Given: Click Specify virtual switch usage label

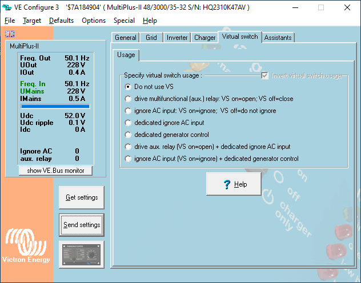Looking at the screenshot, I should pos(163,75).
